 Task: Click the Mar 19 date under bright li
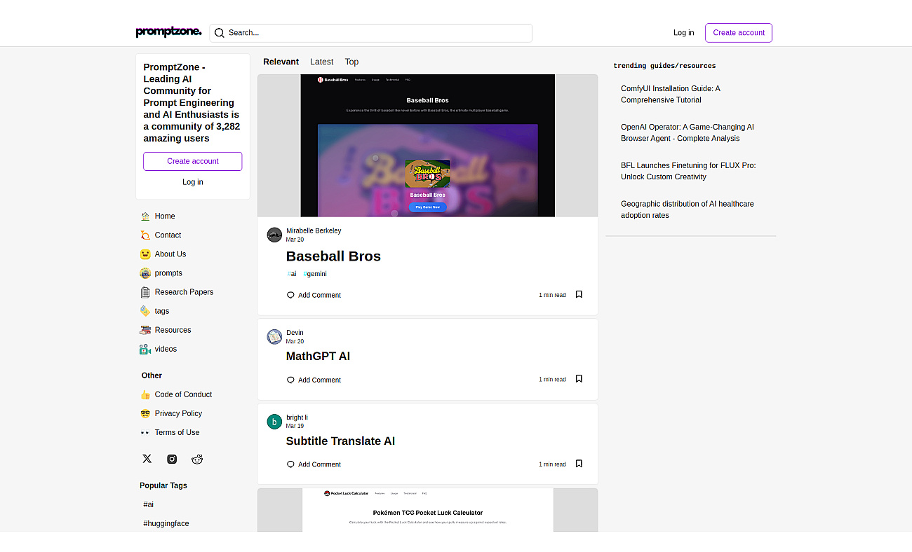295,426
